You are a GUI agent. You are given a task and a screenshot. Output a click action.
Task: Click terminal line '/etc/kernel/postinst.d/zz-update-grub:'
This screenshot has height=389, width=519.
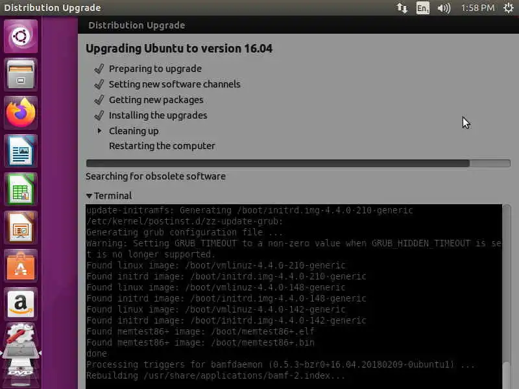pos(185,221)
